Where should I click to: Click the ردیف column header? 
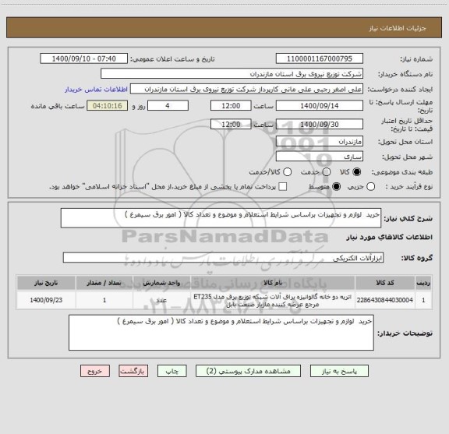pyautogui.click(x=423, y=283)
